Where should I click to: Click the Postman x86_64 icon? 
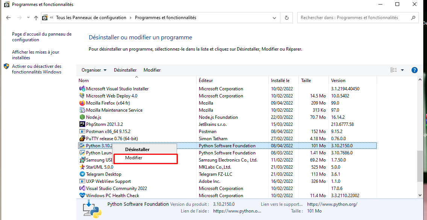click(x=82, y=132)
